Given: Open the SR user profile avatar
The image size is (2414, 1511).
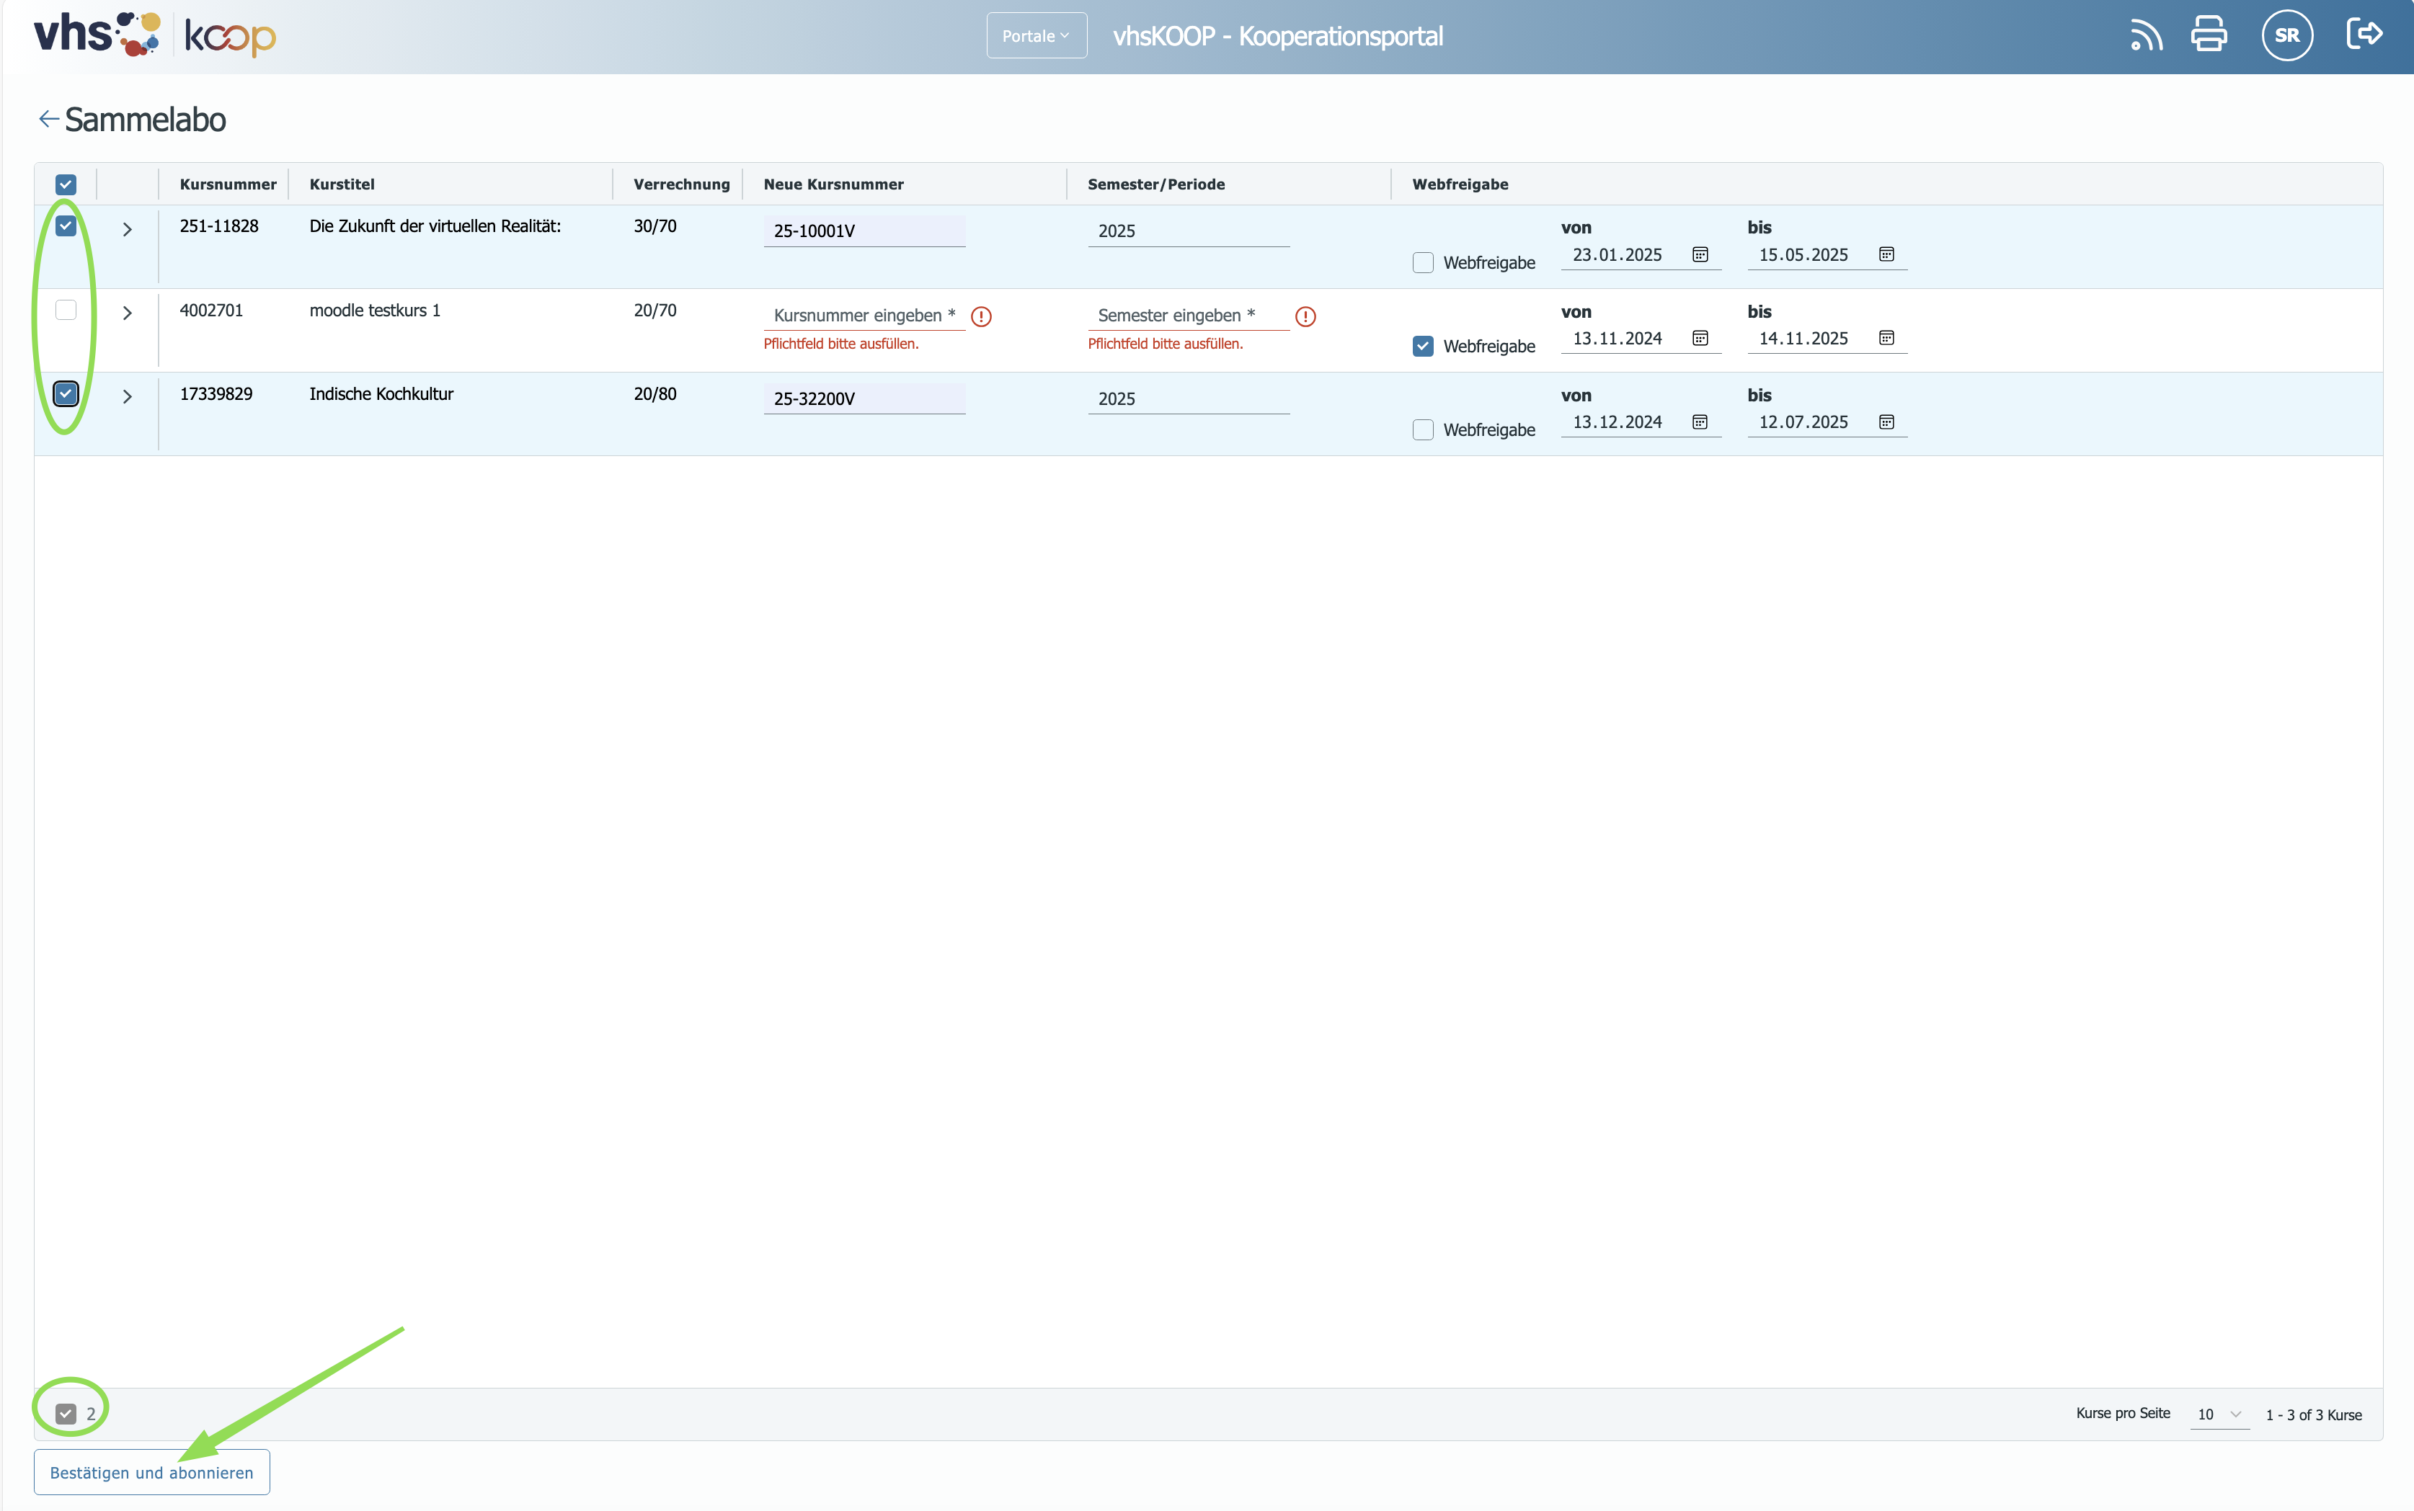Looking at the screenshot, I should tap(2287, 35).
